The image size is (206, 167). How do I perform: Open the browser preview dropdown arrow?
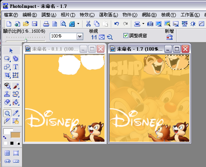click(78, 24)
